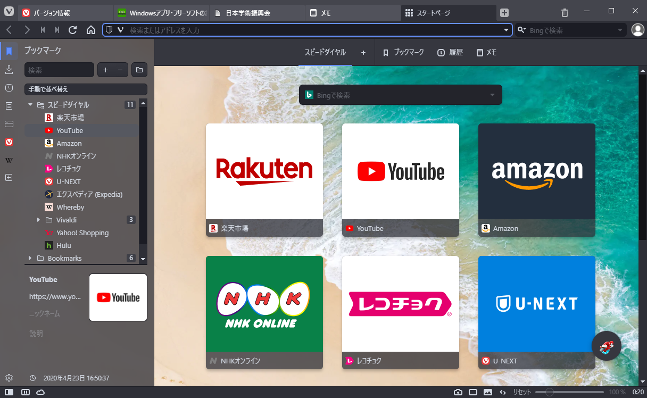Expand the Vivaldi bookmarks folder
The height and width of the screenshot is (398, 647).
coord(38,220)
